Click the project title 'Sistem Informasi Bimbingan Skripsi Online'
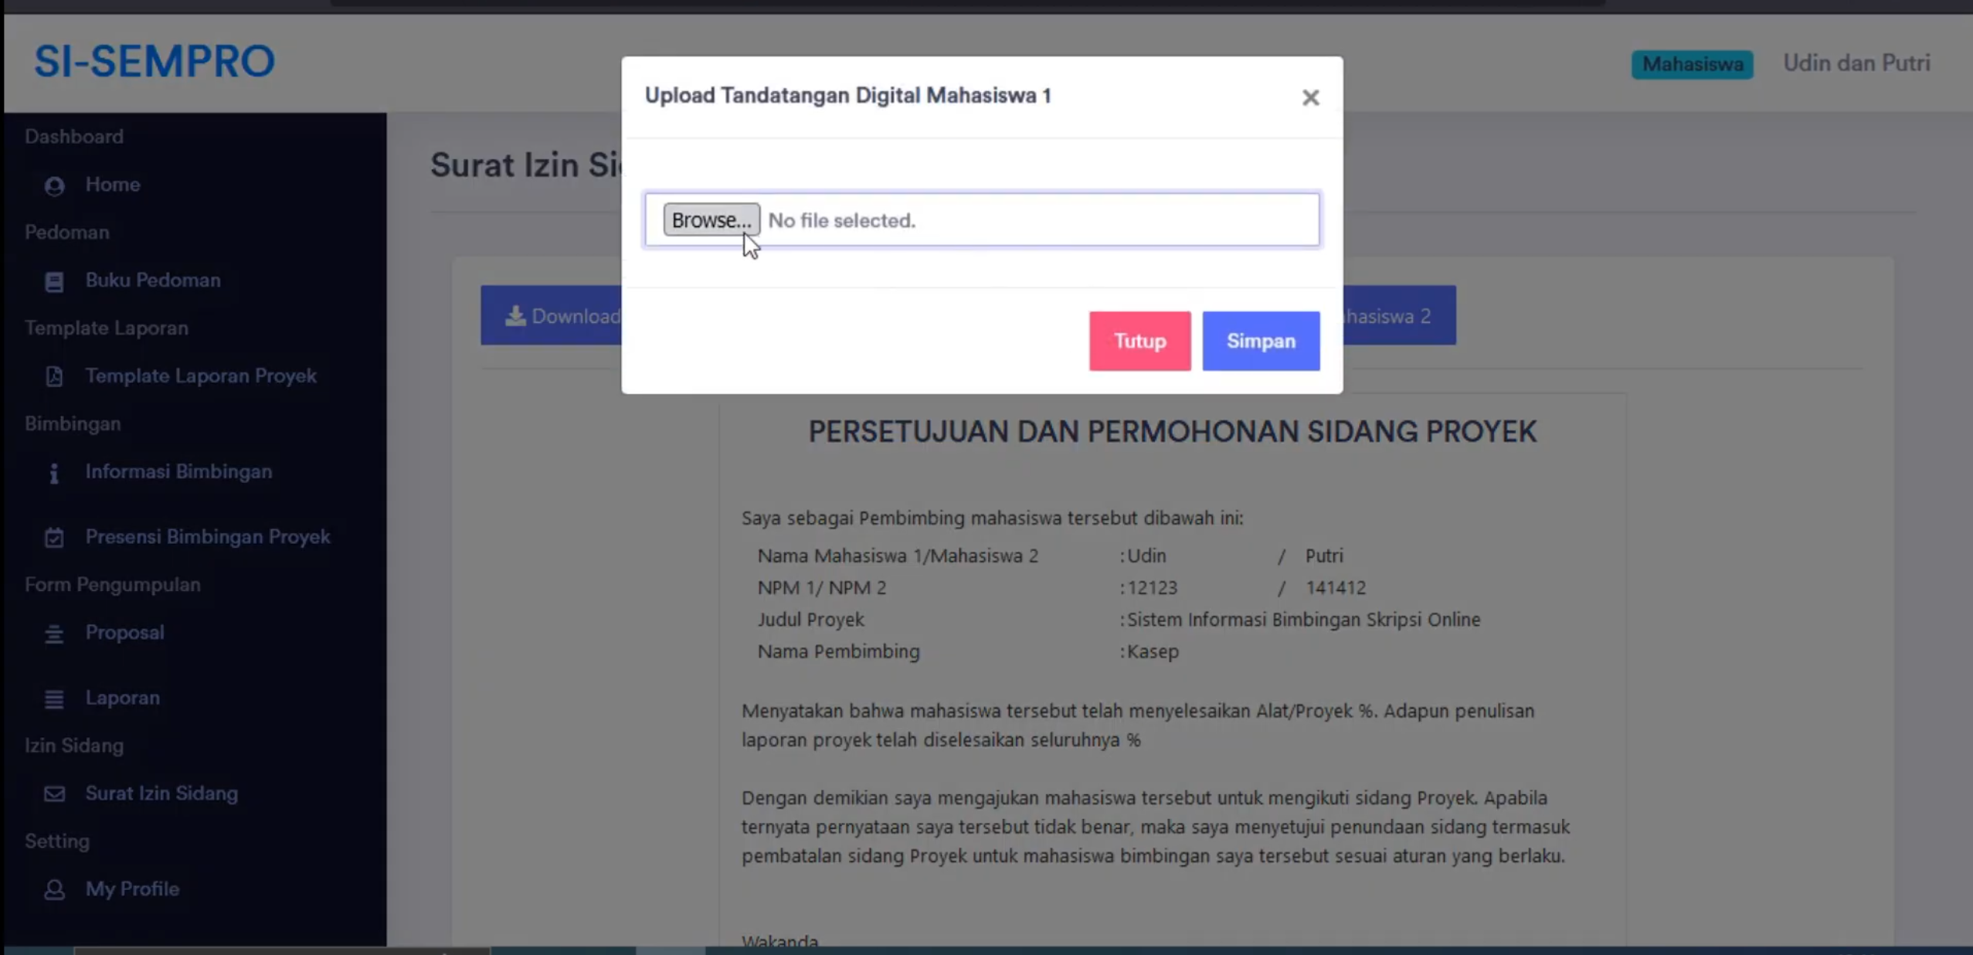1973x955 pixels. tap(1304, 620)
